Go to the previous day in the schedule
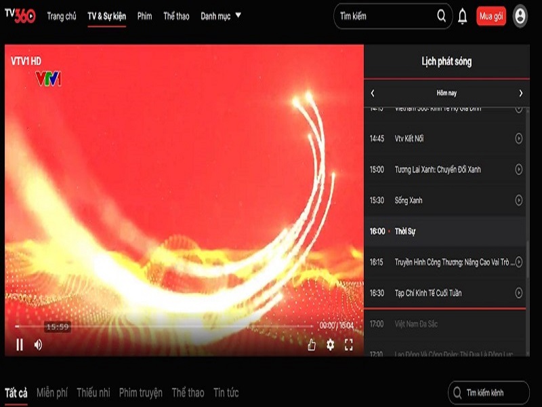Viewport: 542px width, 407px height. click(x=373, y=94)
